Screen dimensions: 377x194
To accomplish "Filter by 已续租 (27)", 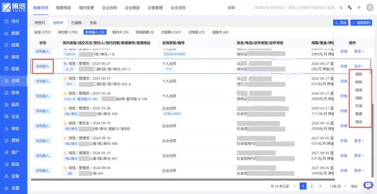I will coord(197,32).
